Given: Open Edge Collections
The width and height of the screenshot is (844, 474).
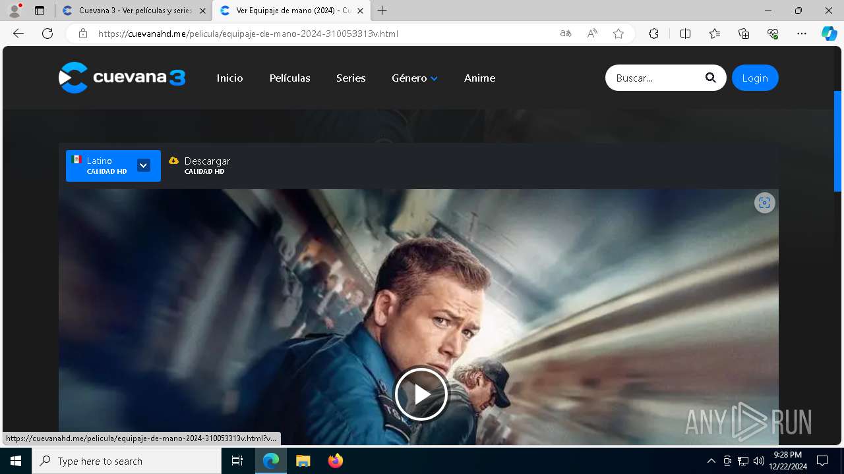Looking at the screenshot, I should click(744, 34).
